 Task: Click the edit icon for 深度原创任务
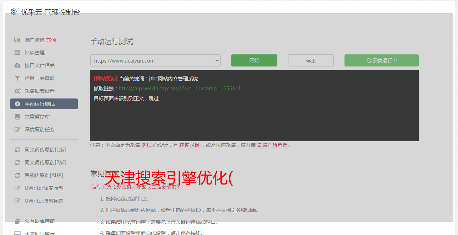click(17, 129)
